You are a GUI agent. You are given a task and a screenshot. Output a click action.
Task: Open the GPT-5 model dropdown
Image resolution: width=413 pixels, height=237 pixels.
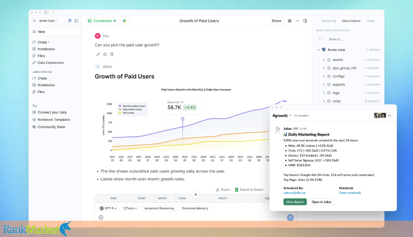click(108, 208)
